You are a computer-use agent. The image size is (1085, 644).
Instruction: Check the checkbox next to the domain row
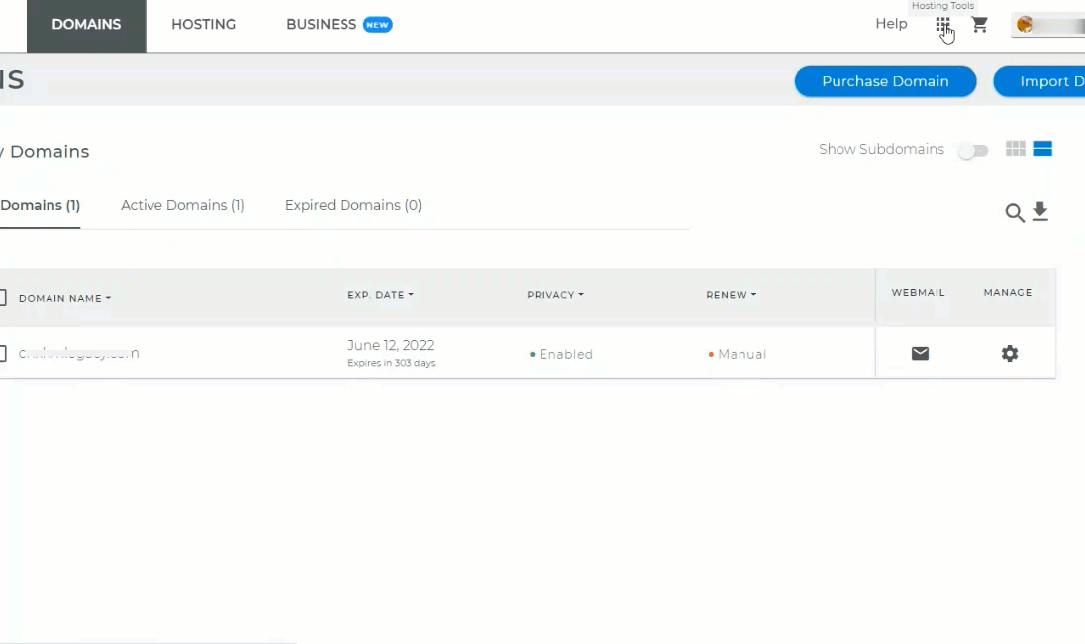coord(3,353)
